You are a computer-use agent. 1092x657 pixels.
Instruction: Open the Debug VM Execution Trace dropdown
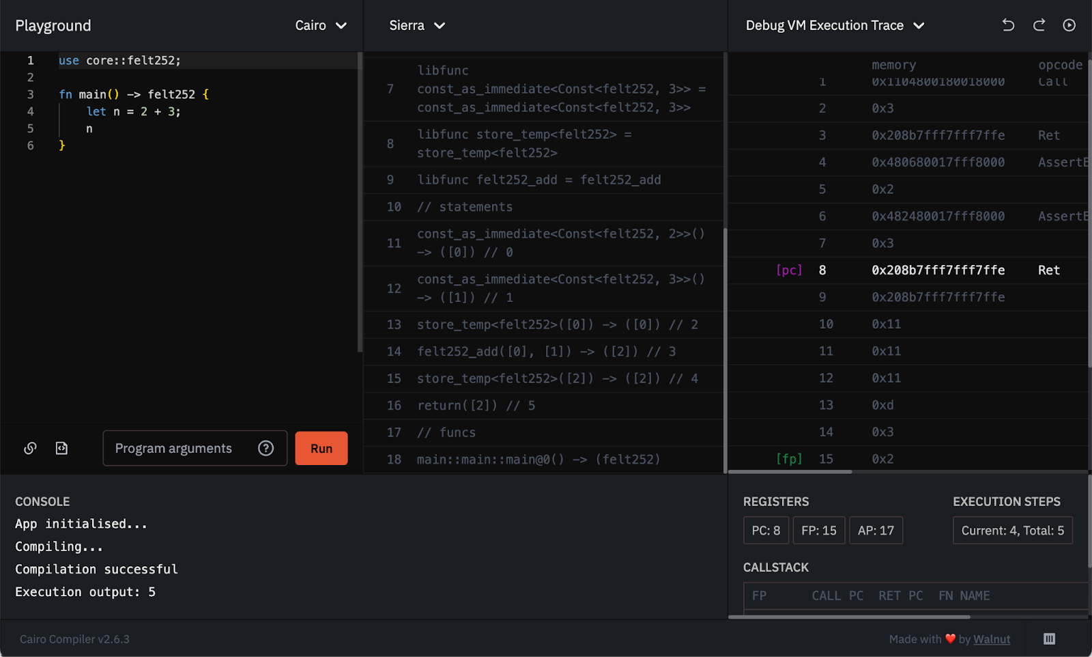coord(835,25)
